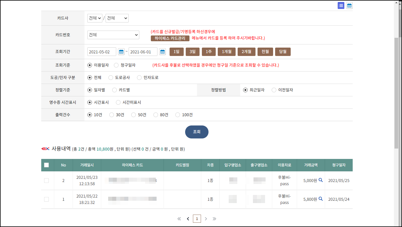402x227 pixels.
Task: Click 거래금액 column header
Action: pyautogui.click(x=311, y=165)
